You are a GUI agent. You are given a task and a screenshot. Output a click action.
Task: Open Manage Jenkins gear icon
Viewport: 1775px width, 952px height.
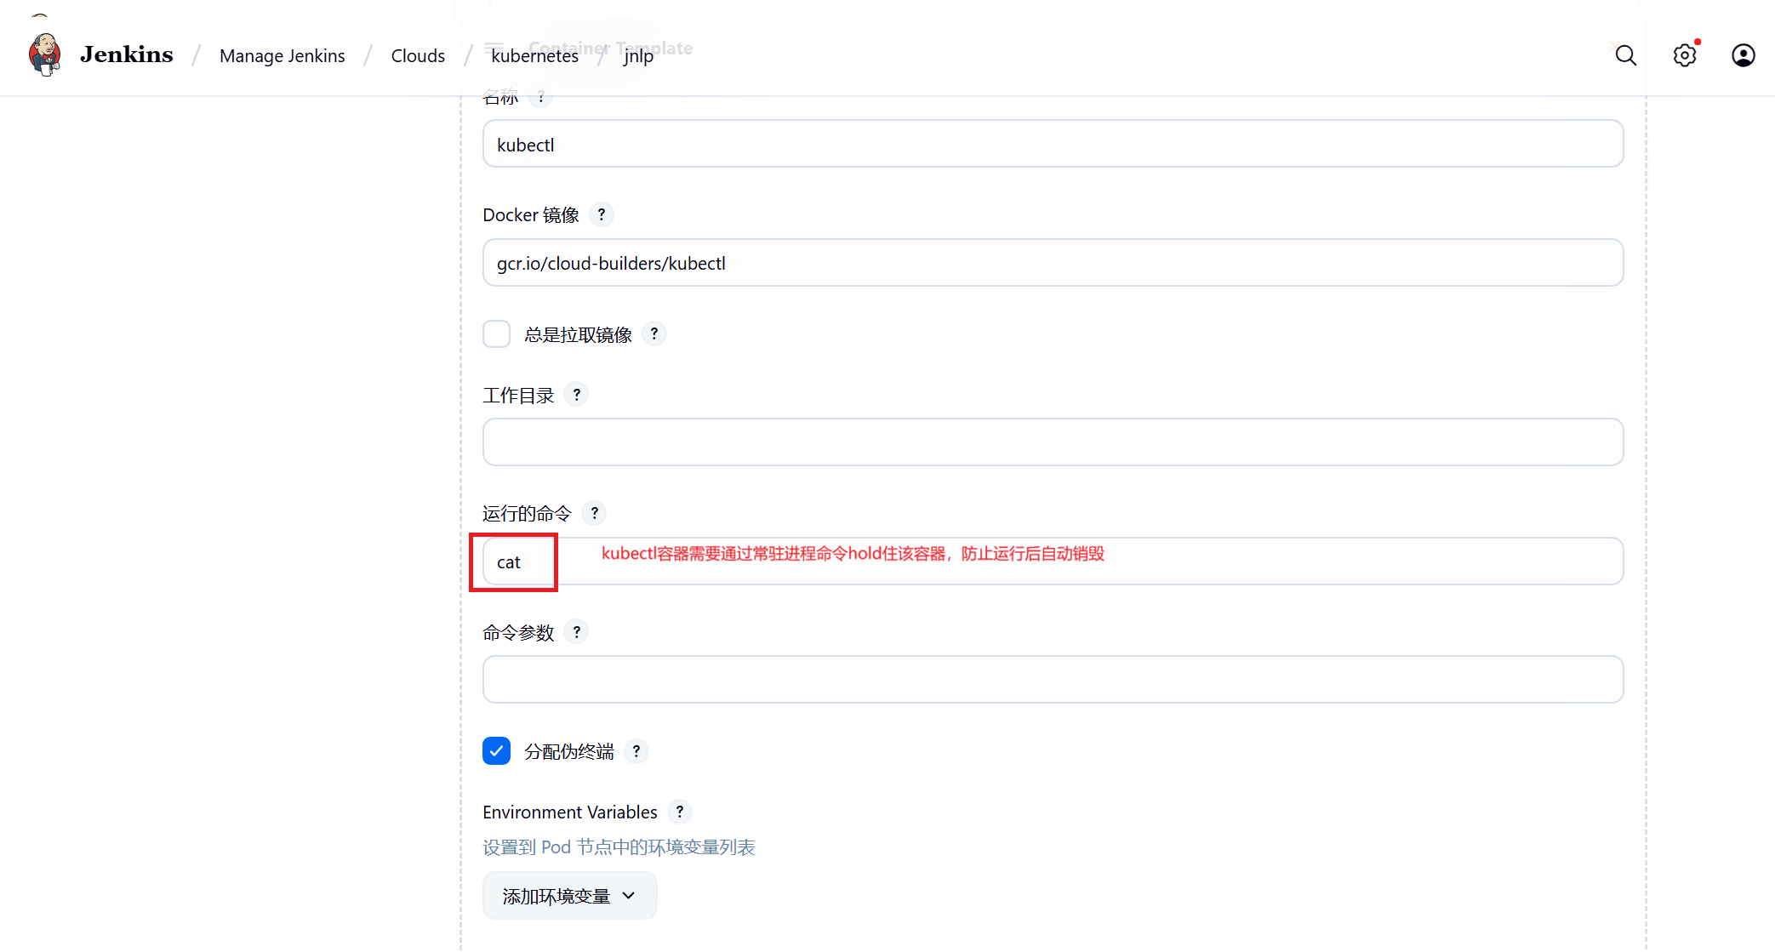1684,55
